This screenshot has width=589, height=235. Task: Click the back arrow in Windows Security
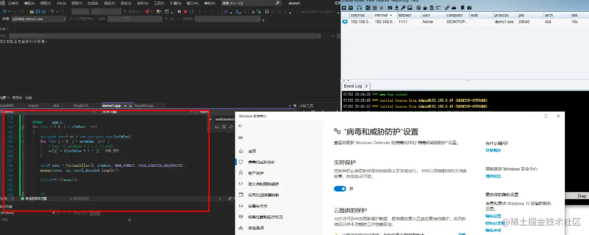241,126
